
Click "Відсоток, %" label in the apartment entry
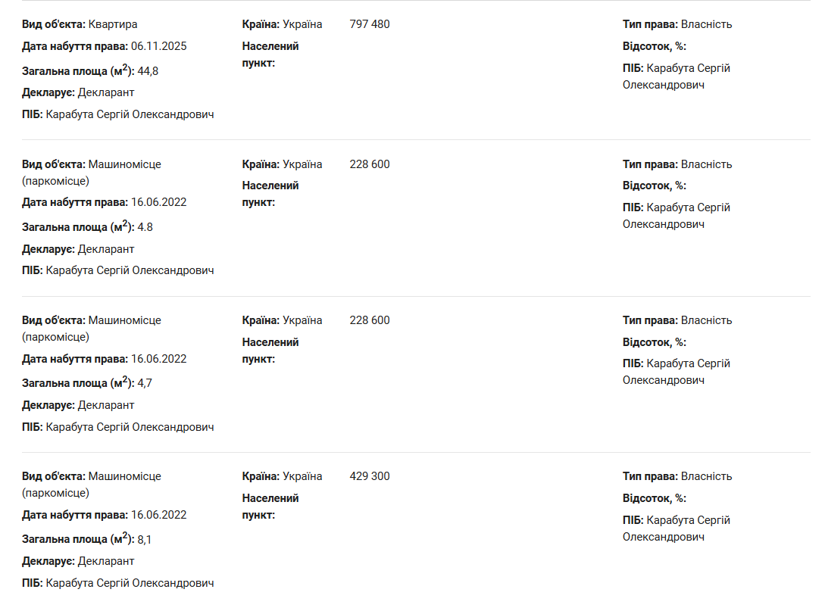[x=654, y=46]
